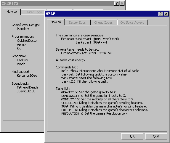Screen dimensions: 170x143
Task: Click the name 'Kio'
Action: (19, 48)
